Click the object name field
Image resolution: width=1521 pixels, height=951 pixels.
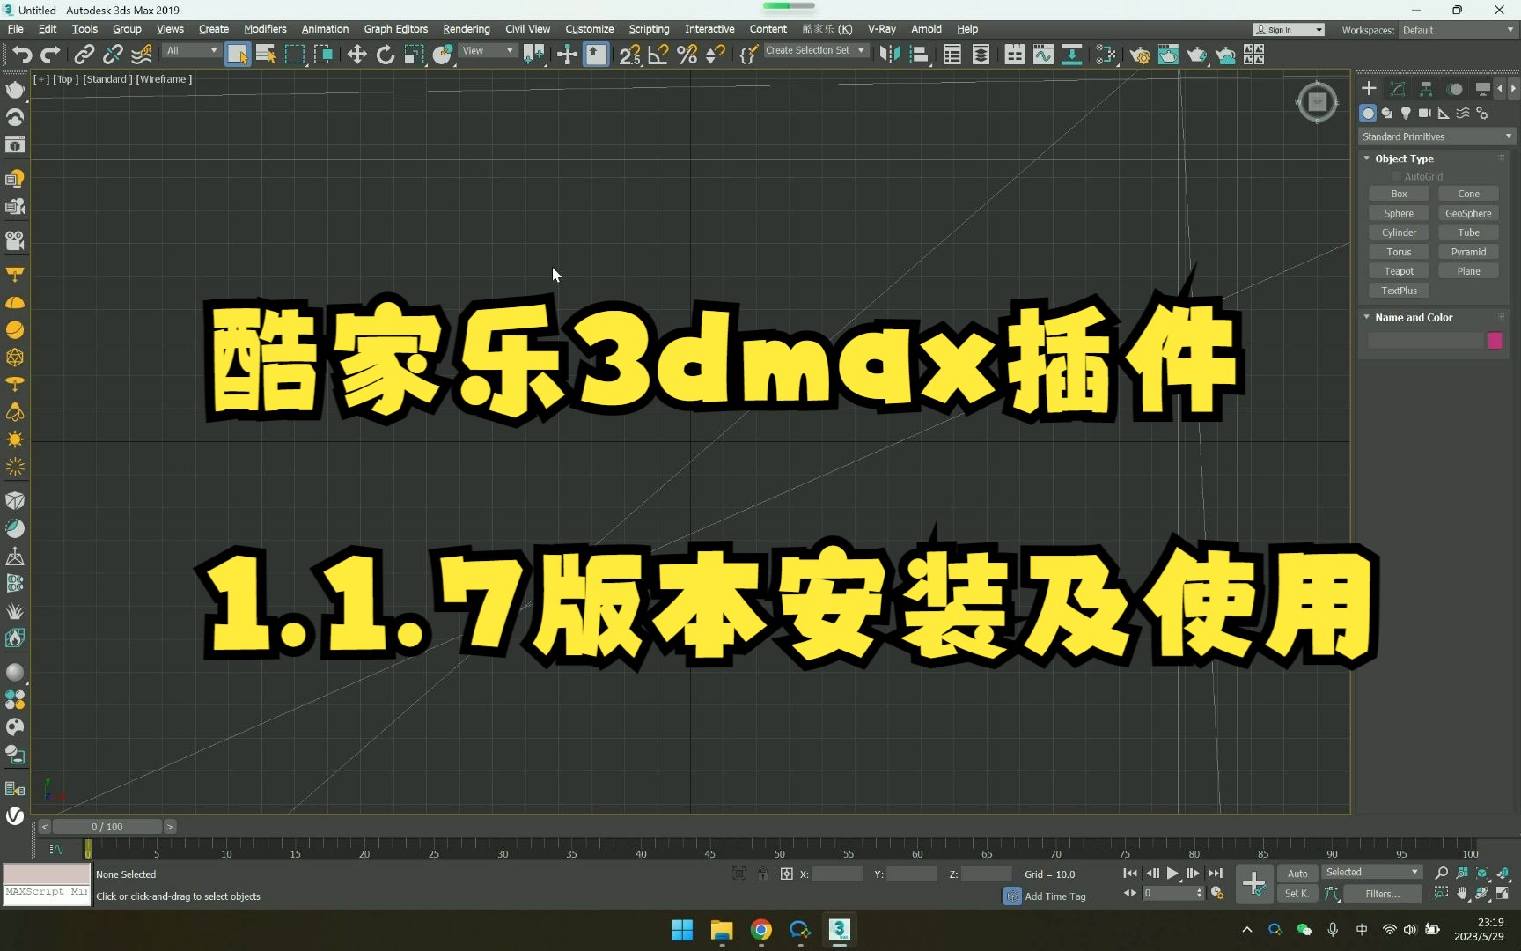[x=1426, y=341]
